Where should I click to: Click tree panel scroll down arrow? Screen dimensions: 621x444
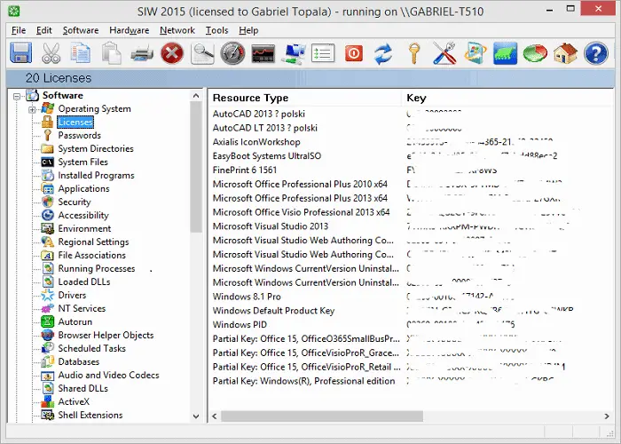coord(196,416)
